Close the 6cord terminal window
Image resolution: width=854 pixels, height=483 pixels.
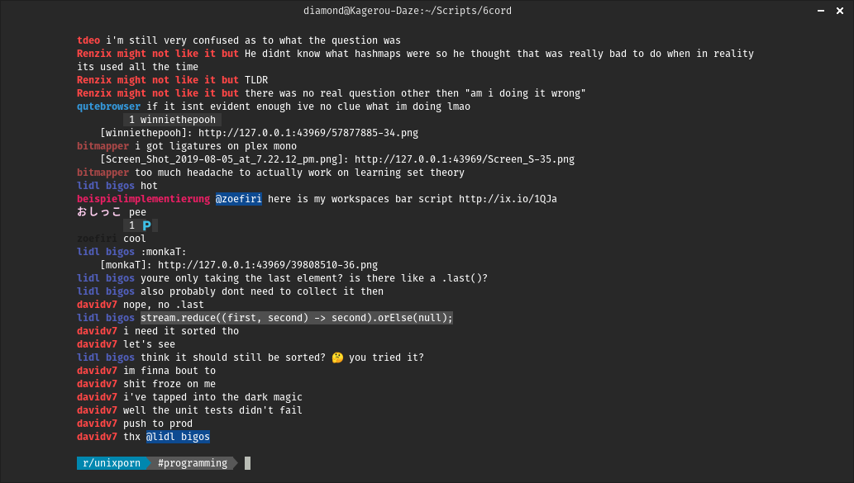(x=839, y=12)
